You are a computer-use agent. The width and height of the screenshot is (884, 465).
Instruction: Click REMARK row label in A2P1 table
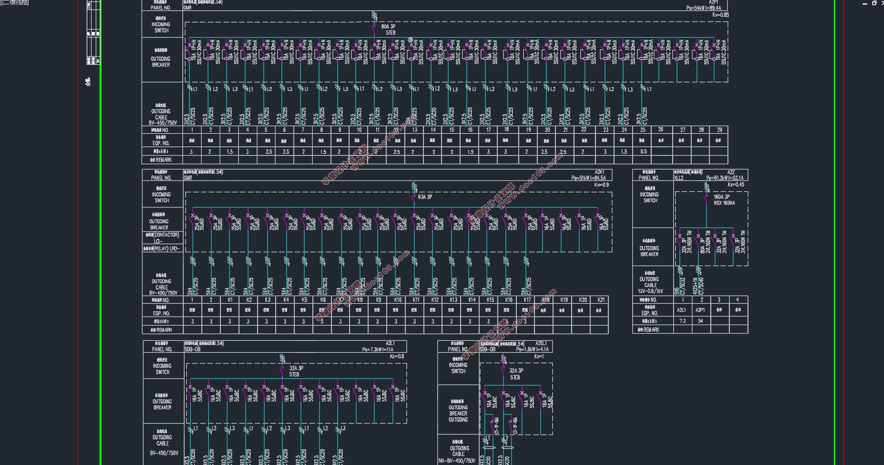click(x=161, y=159)
